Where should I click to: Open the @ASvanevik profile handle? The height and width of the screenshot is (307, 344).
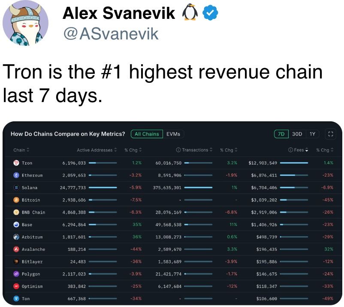point(111,34)
